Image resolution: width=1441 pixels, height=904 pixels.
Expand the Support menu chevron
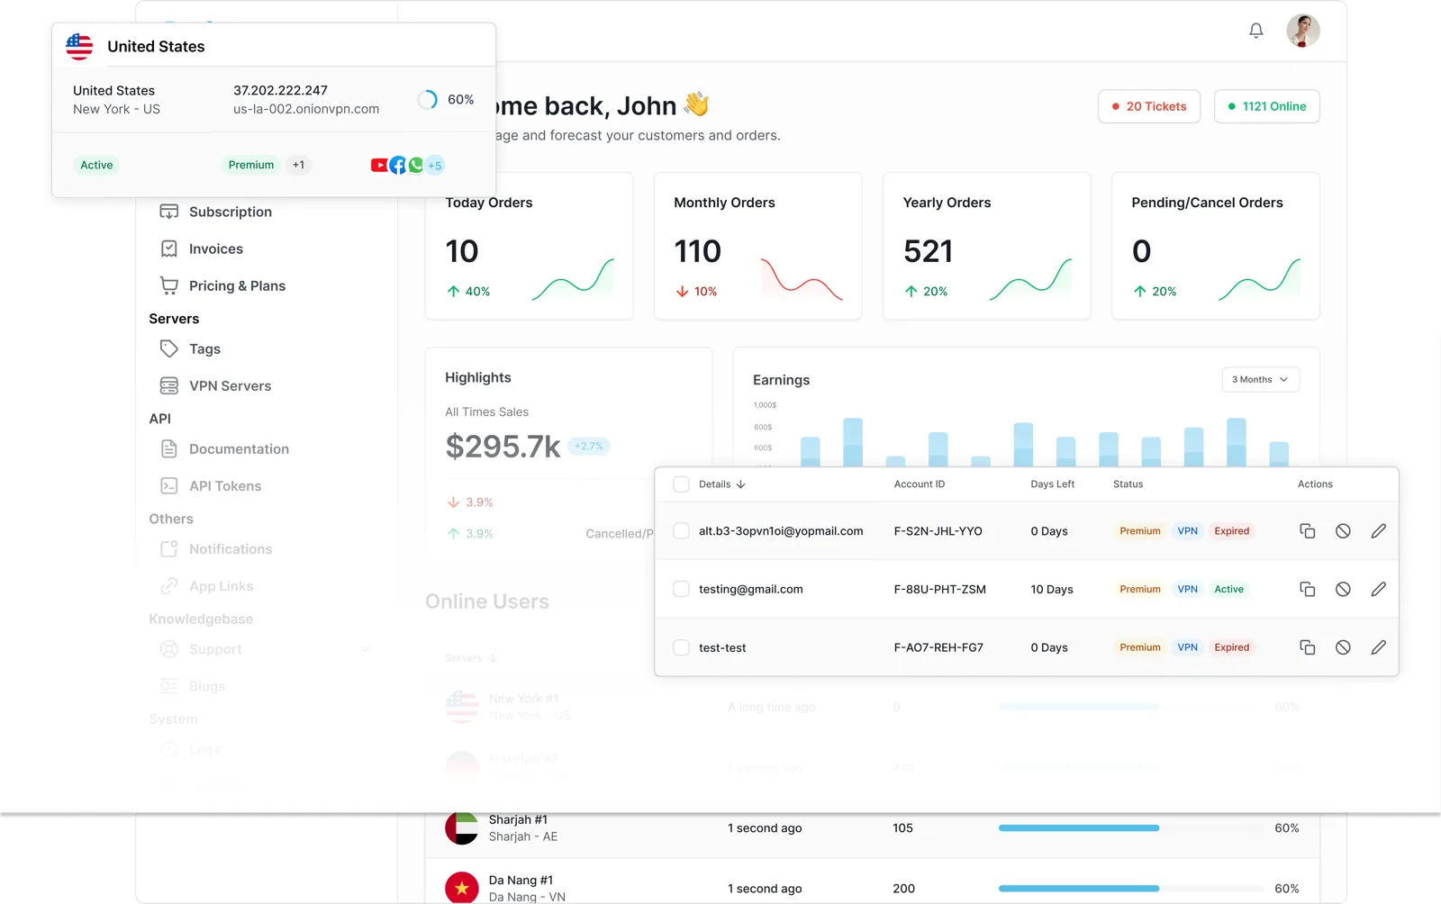pyautogui.click(x=366, y=649)
